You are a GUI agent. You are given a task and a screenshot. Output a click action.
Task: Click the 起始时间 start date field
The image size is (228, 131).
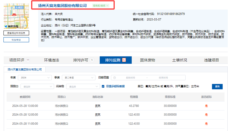pos(130,78)
